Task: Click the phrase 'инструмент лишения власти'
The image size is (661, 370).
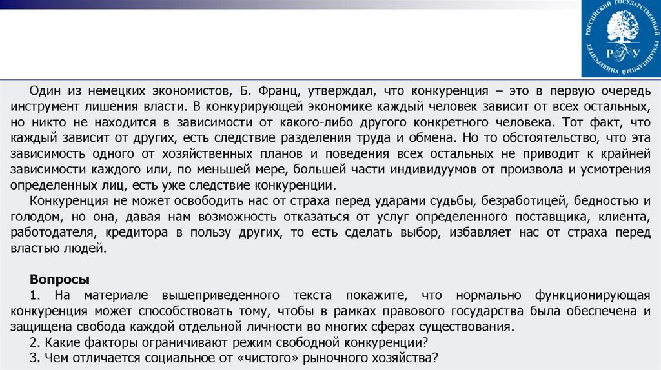Action: (x=96, y=106)
